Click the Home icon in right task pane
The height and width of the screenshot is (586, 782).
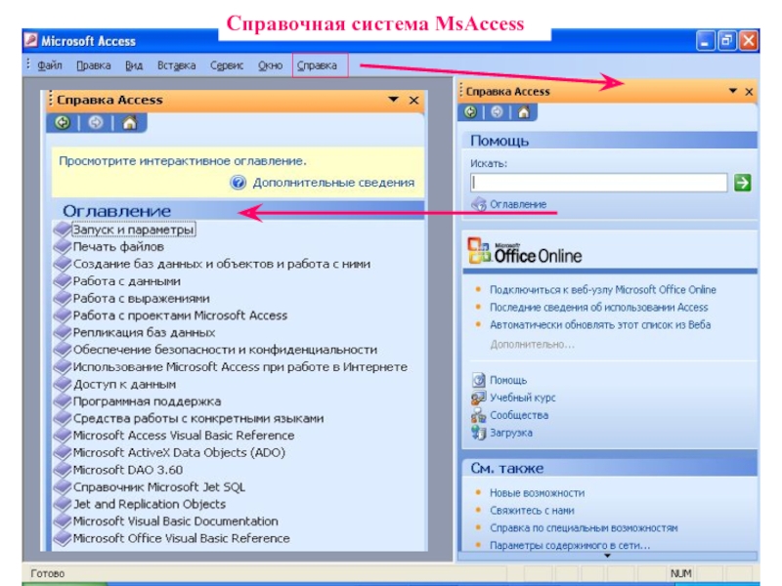point(523,112)
